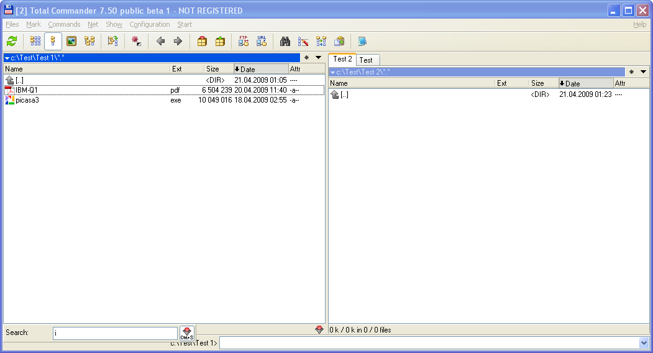Open the Configuration menu

[x=150, y=24]
